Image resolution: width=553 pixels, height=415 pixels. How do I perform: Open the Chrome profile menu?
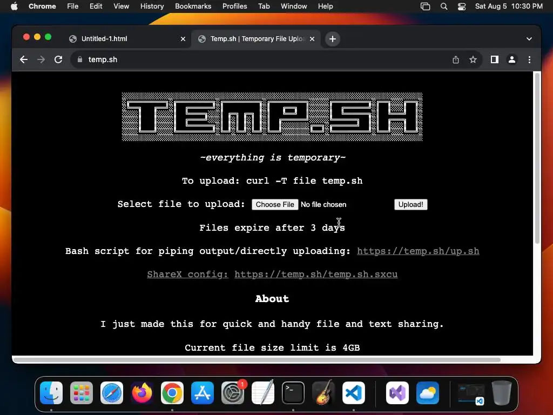pos(512,59)
